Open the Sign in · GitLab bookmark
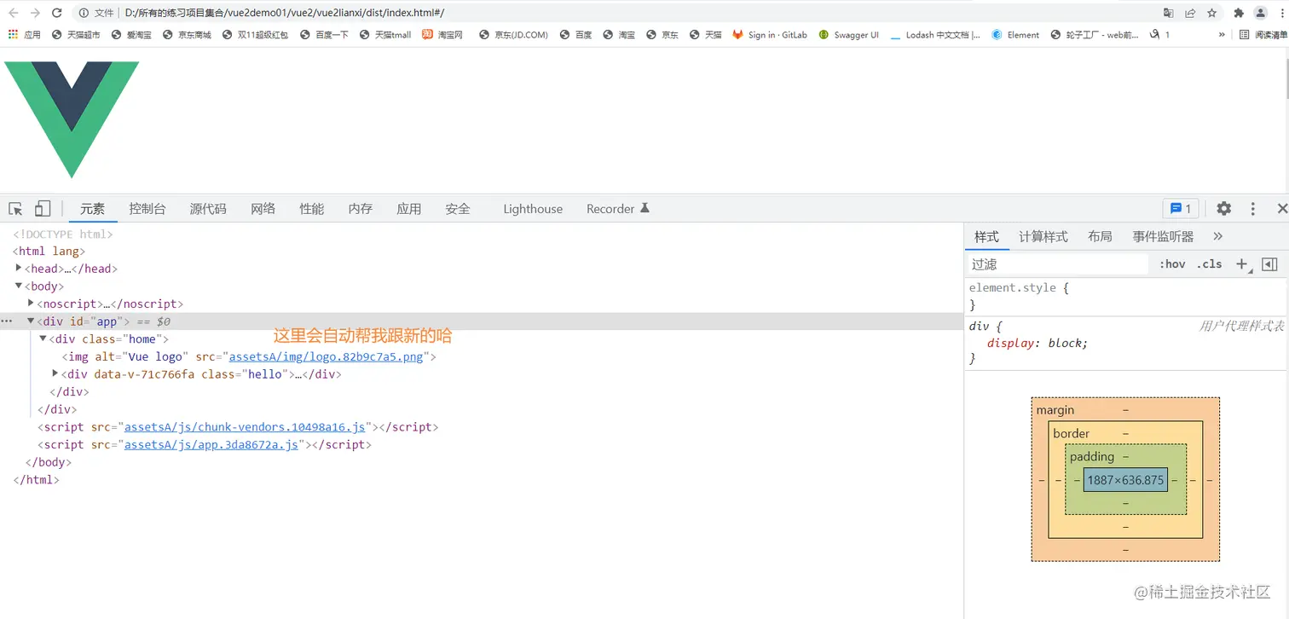The width and height of the screenshot is (1289, 619). coord(770,35)
